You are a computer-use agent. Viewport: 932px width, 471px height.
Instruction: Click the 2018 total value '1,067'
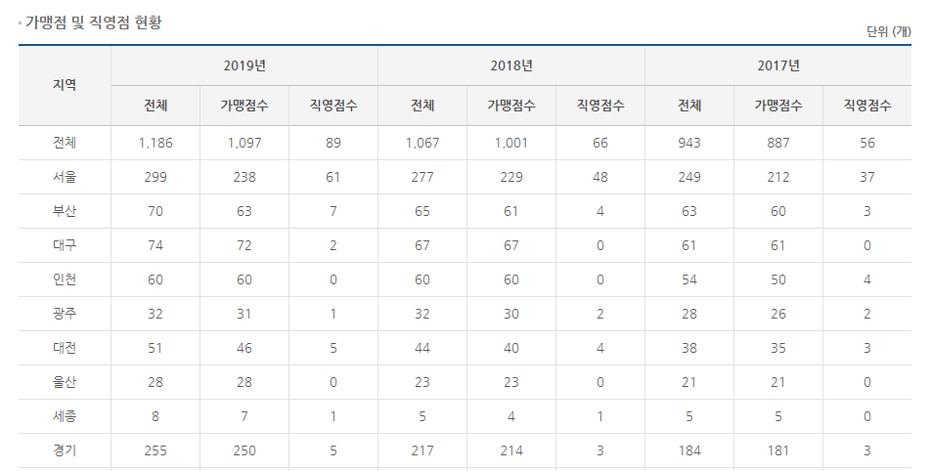point(422,143)
